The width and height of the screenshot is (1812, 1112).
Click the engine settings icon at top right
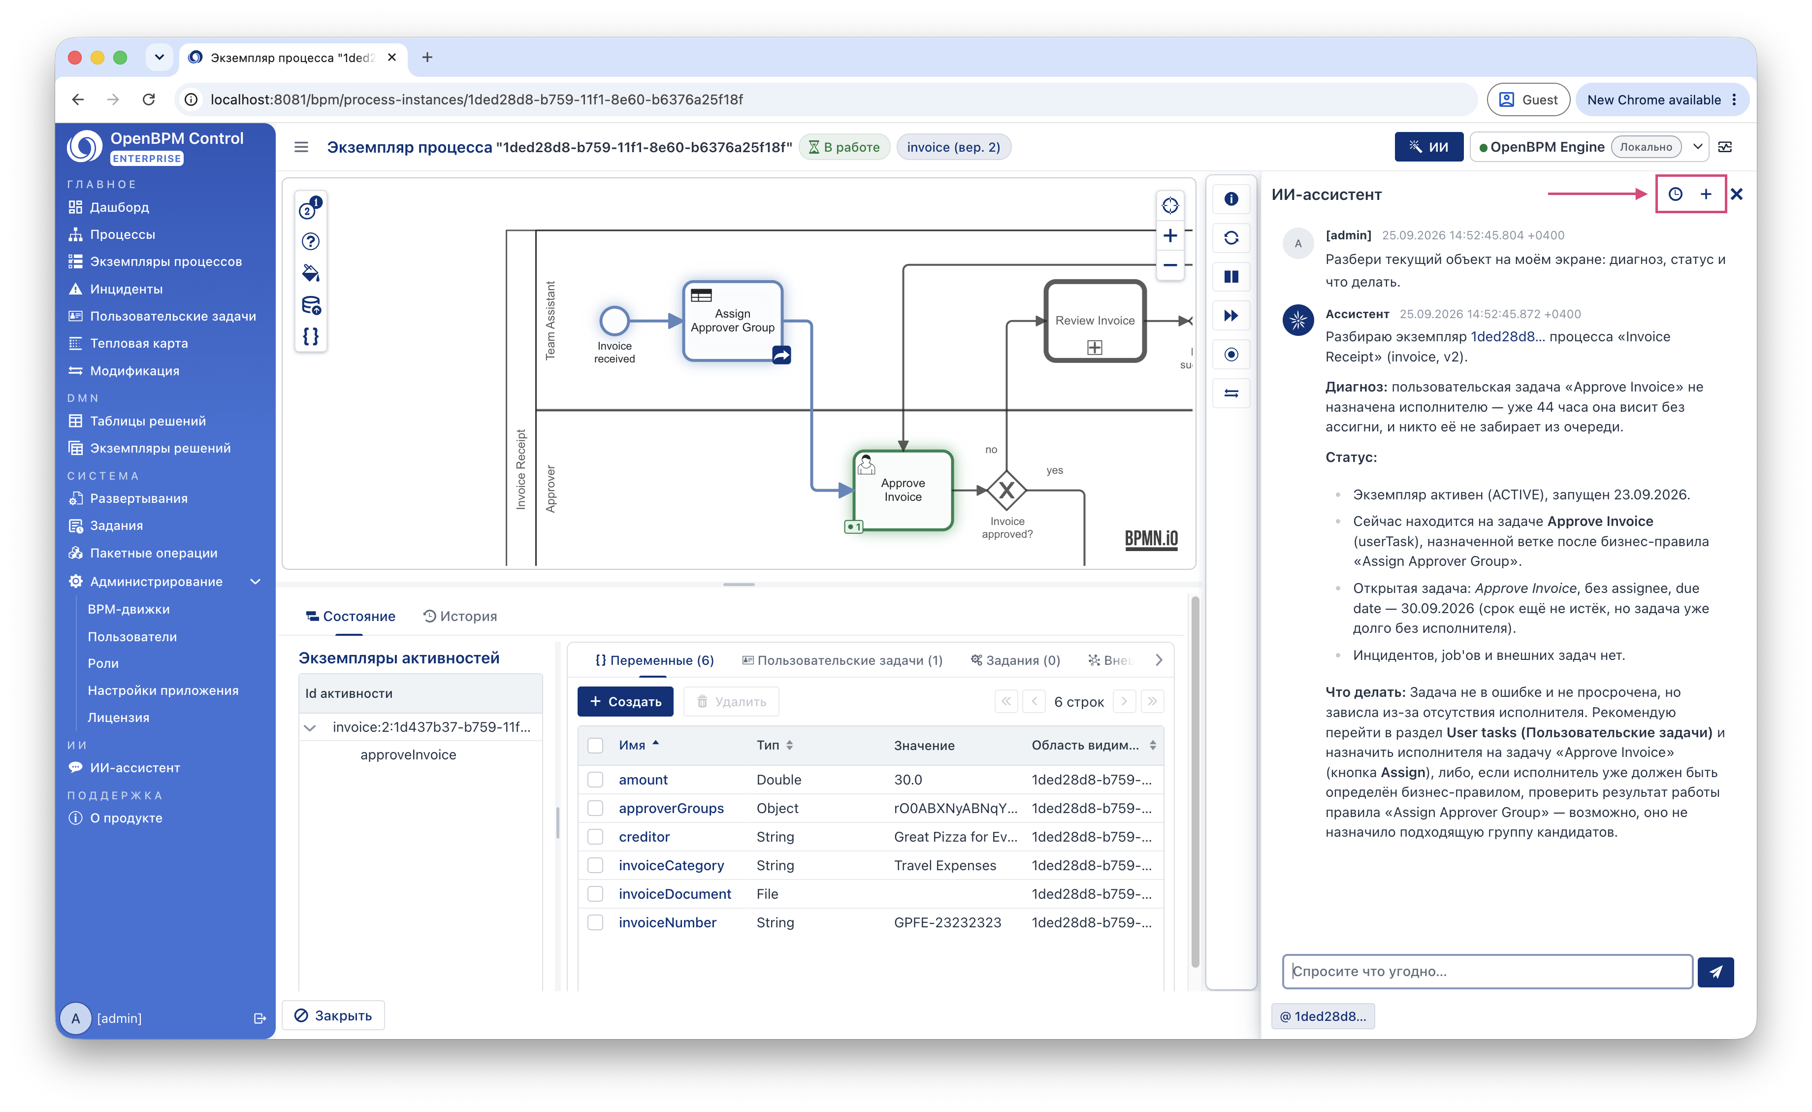click(1724, 147)
